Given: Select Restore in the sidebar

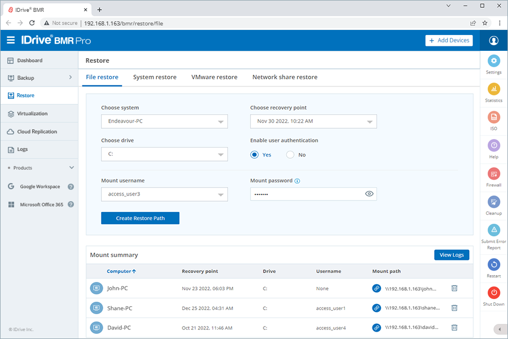Looking at the screenshot, I should [39, 95].
